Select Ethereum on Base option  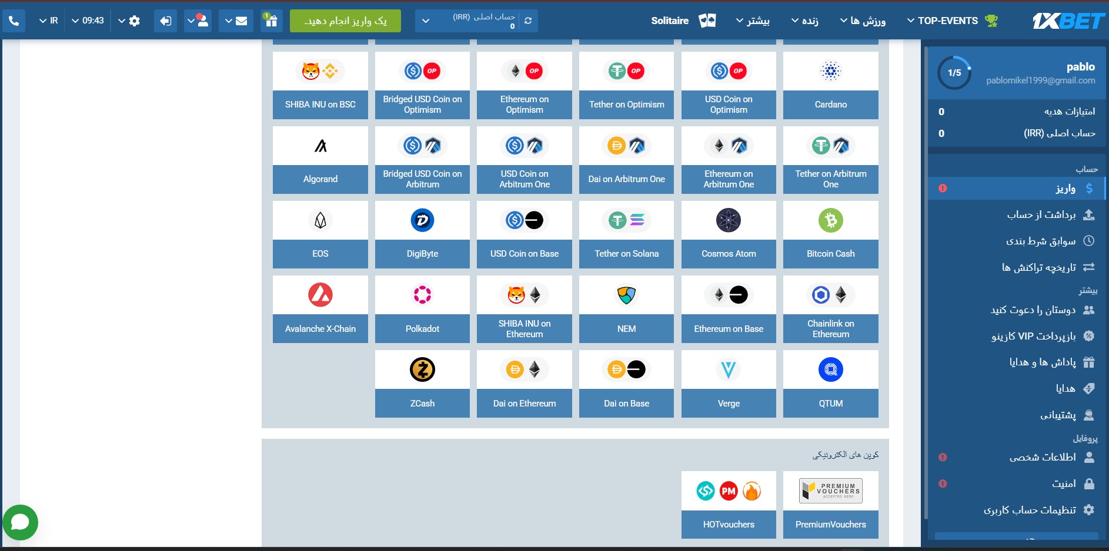coord(729,309)
